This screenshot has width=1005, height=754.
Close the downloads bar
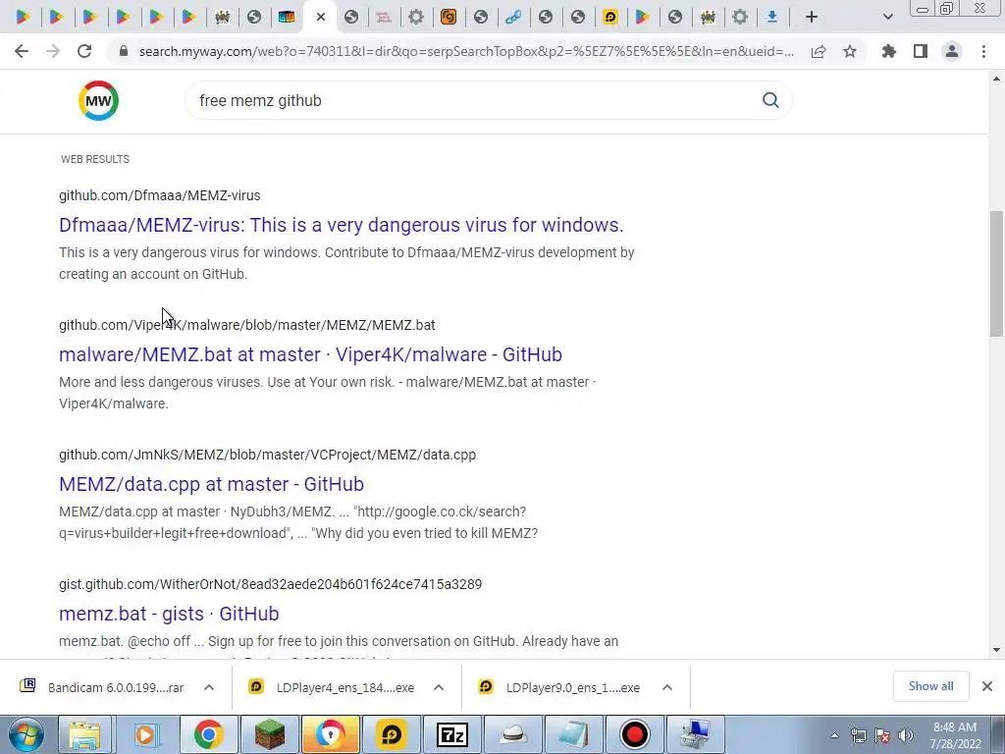click(x=987, y=686)
